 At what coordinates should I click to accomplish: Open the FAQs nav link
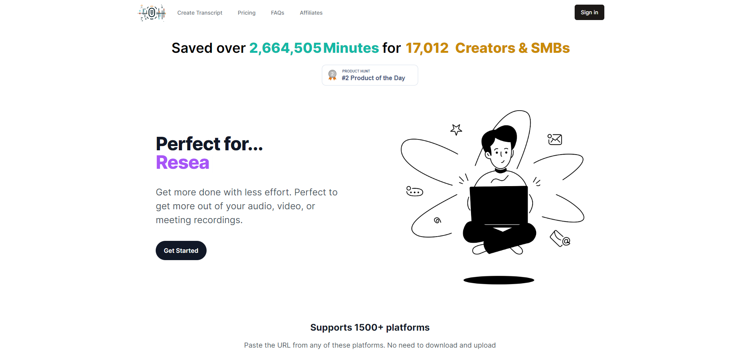pyautogui.click(x=277, y=13)
